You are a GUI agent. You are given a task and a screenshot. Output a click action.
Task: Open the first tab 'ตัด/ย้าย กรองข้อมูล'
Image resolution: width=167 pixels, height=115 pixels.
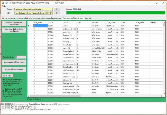(8, 18)
